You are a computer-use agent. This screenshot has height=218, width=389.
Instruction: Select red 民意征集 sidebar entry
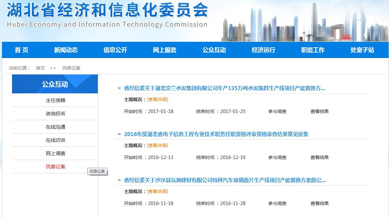pyautogui.click(x=55, y=166)
